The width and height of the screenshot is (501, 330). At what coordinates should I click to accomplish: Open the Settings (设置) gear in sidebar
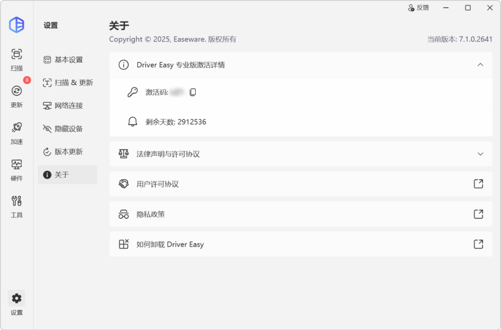pyautogui.click(x=17, y=303)
